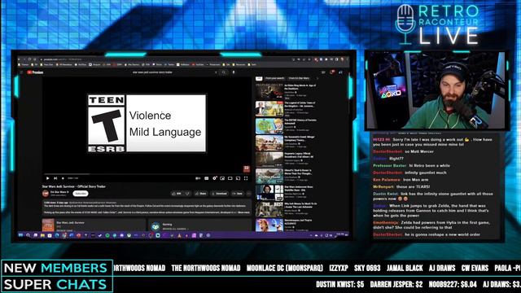Like the Jedi Survivor trailer
Viewport: 521px width, 293px height.
point(176,194)
